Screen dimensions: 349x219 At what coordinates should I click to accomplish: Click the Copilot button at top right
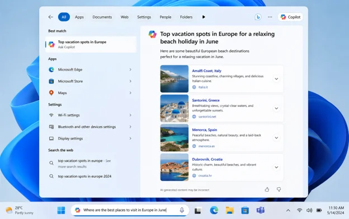(290, 17)
